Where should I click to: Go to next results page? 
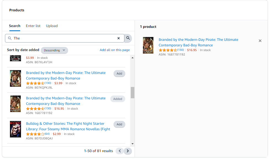[x=128, y=151]
